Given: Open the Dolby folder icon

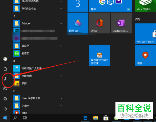Looking at the screenshot, I should pyautogui.click(x=17, y=106).
